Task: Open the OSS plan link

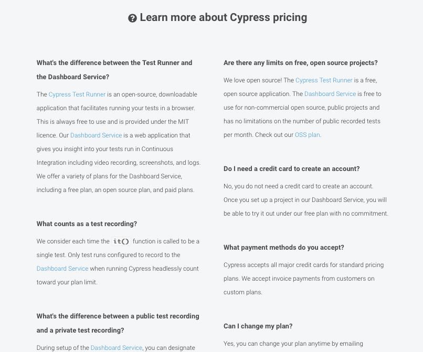Action: (307, 135)
